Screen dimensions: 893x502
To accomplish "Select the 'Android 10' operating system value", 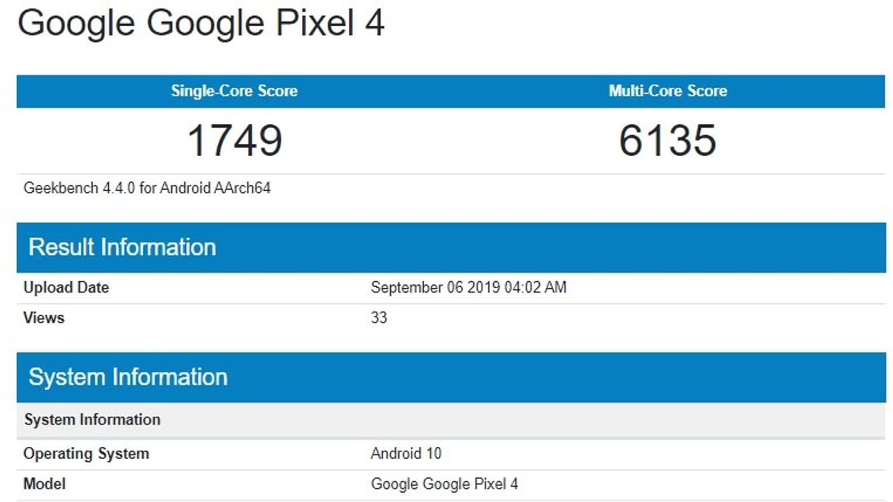I will click(x=406, y=453).
